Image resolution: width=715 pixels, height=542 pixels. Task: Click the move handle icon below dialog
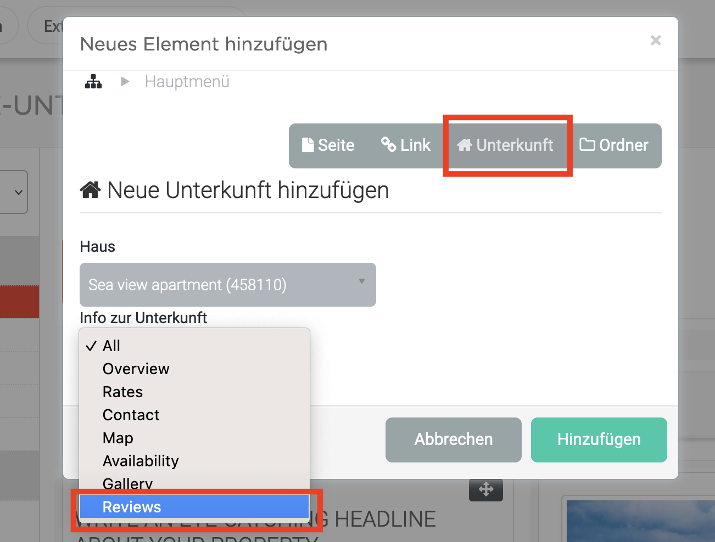coord(485,489)
